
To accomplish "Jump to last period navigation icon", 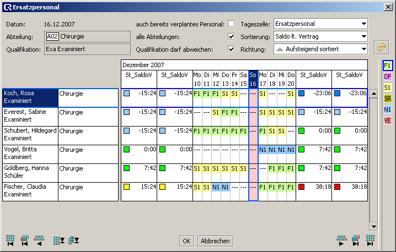I will tap(370, 240).
